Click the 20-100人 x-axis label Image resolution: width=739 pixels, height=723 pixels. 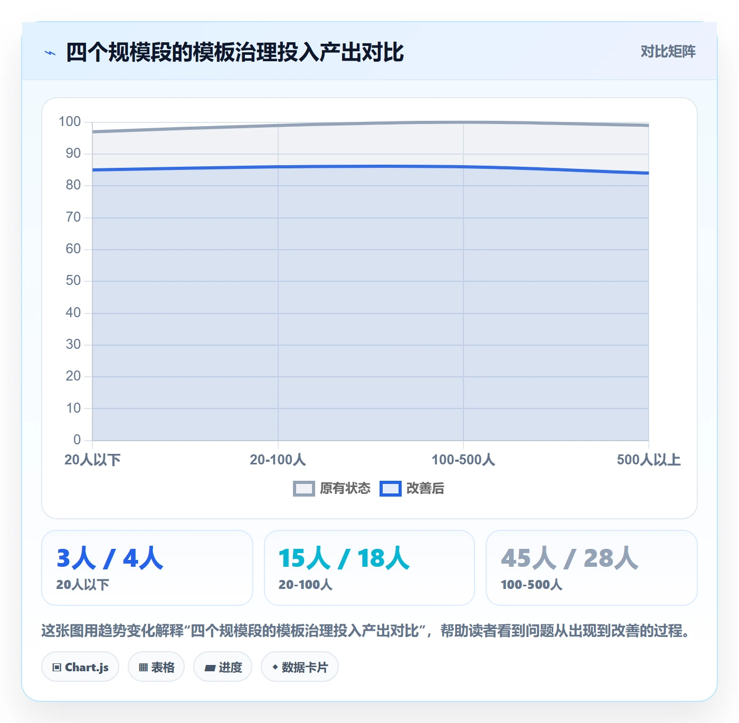(278, 460)
